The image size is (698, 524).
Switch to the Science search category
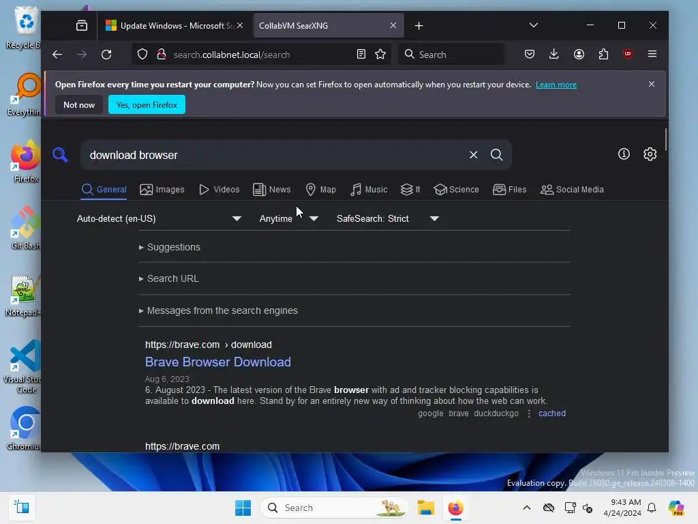point(457,190)
